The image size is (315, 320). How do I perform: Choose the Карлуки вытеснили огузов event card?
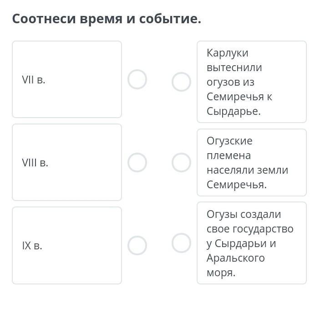[251, 82]
